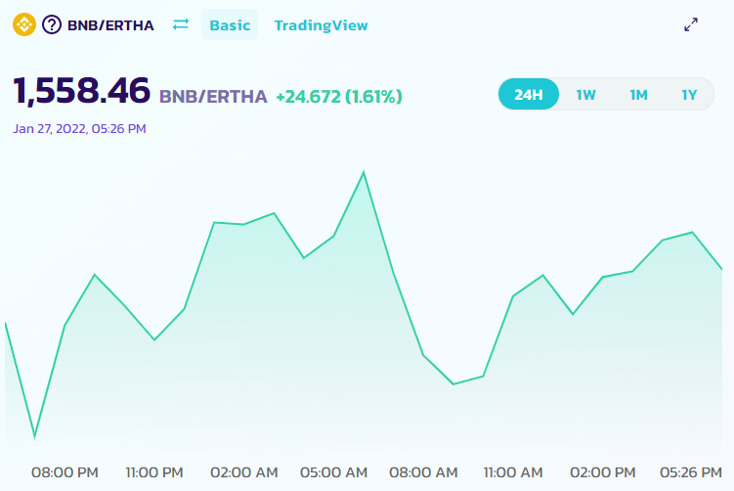Image resolution: width=734 pixels, height=491 pixels.
Task: Click the 1,558.46 price value
Action: coord(81,90)
